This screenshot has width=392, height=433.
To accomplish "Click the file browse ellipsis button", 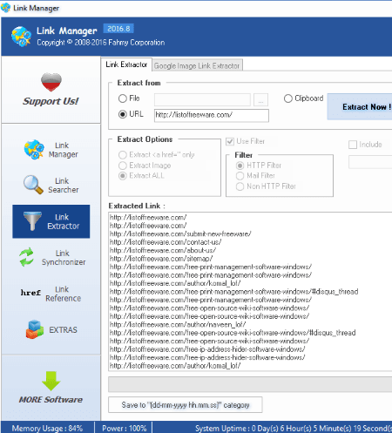I will tap(260, 99).
